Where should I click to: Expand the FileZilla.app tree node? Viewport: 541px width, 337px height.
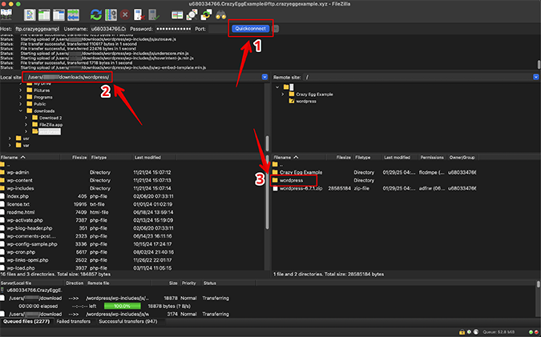pos(26,125)
